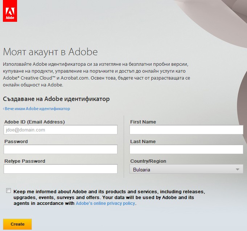
Task: Open the 'Вече имам Adobe идентификатор' link
Action: click(37, 109)
